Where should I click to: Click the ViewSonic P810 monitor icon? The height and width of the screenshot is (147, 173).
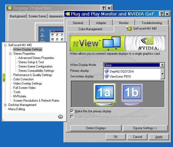tap(107, 76)
